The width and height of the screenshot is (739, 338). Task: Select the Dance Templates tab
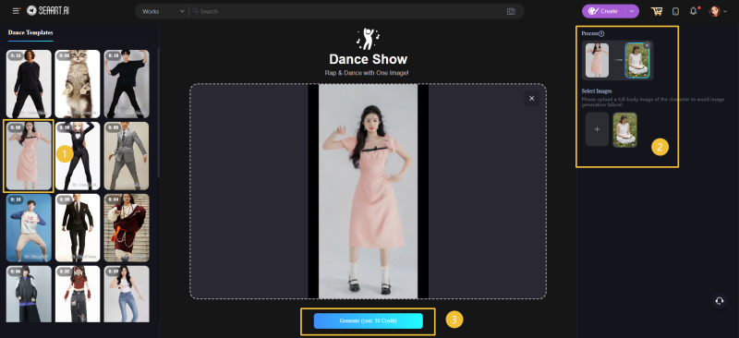(x=30, y=32)
